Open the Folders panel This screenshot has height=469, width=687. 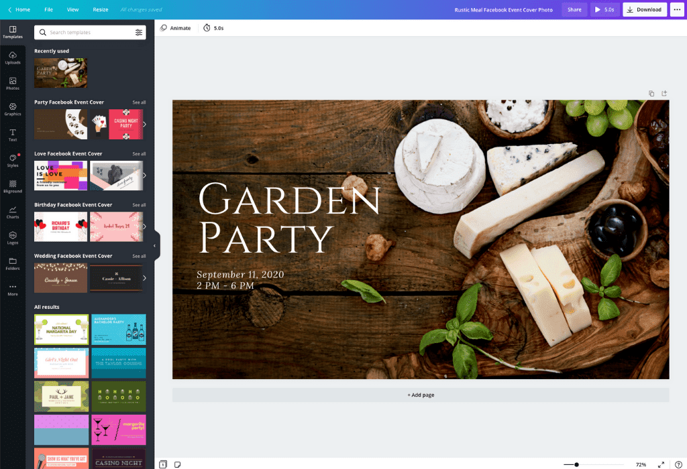(x=13, y=264)
